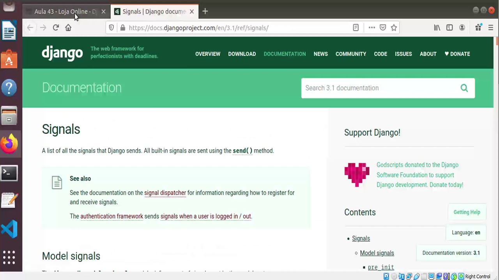This screenshot has height=280, width=499.
Task: Click the green search magnifier button
Action: [464, 88]
